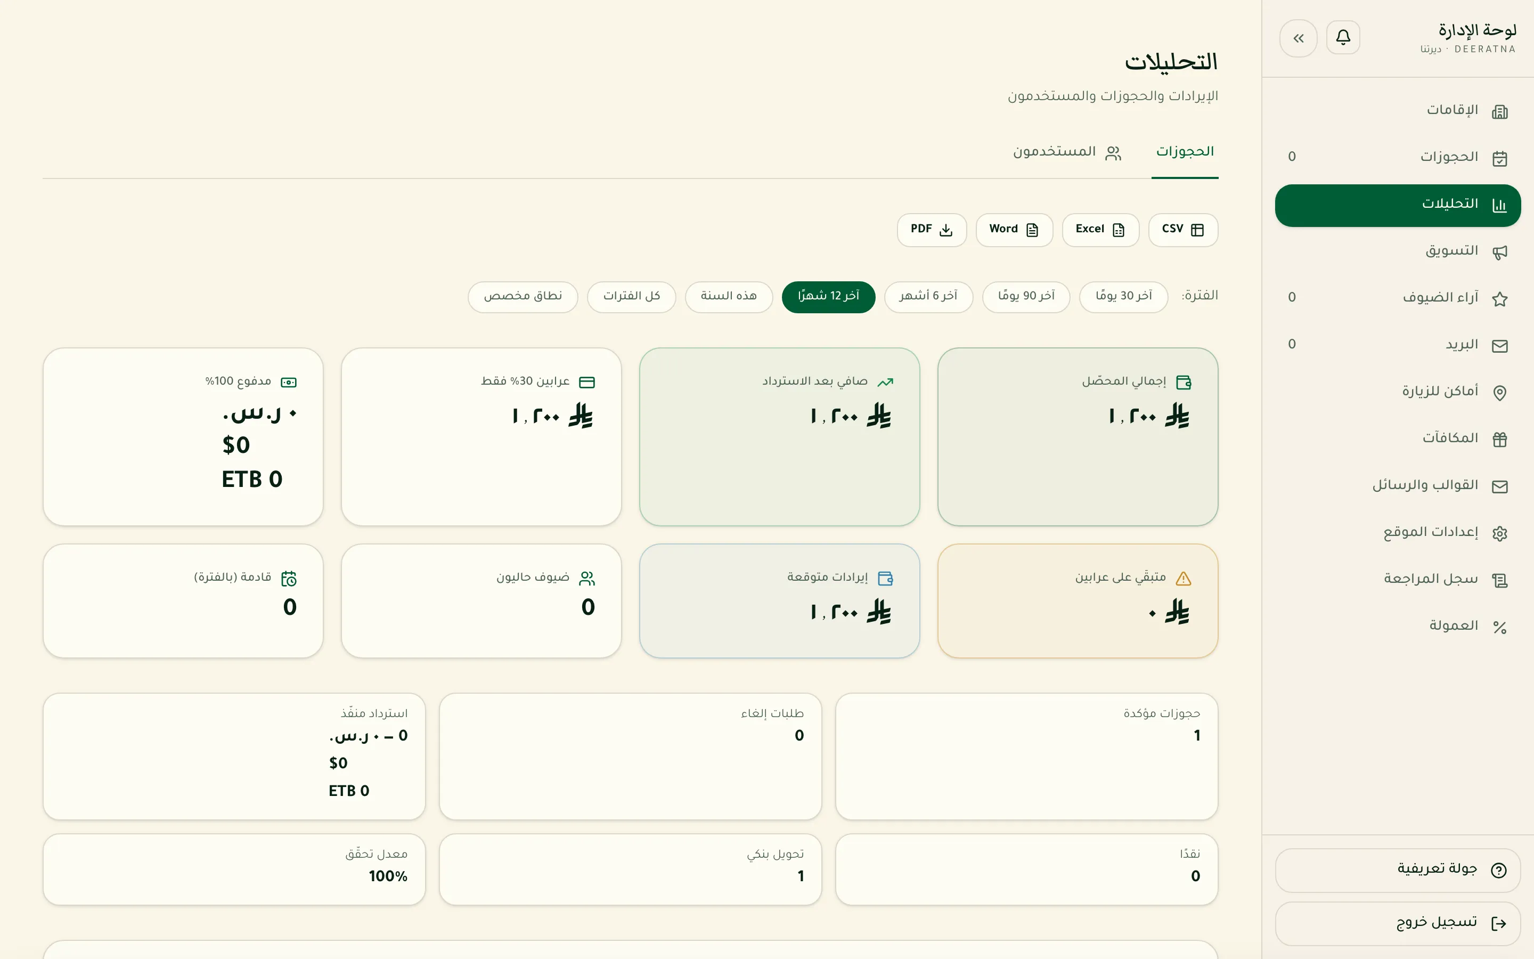Click wallet icon on إجمالي المحصّل card

click(x=1184, y=383)
